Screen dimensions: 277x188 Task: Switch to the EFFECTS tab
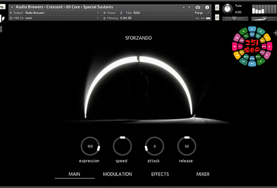pyautogui.click(x=160, y=174)
